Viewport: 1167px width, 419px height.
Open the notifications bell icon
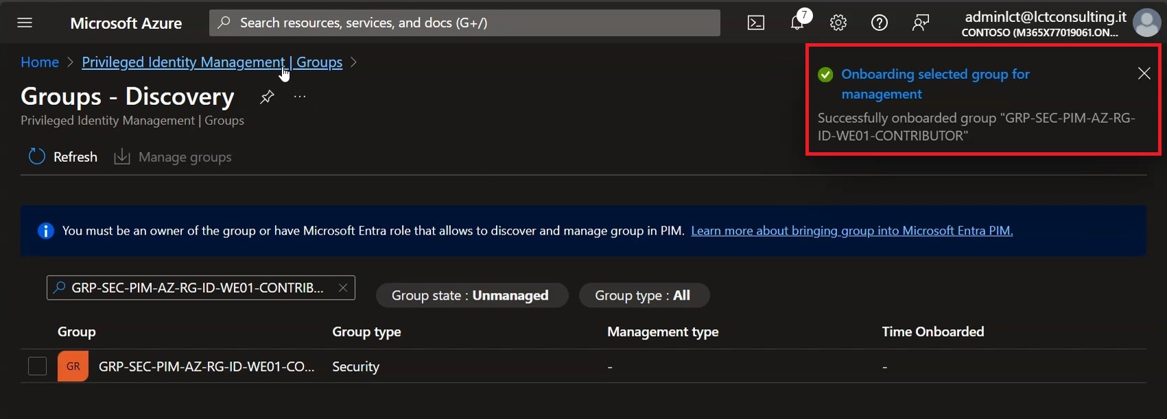[797, 22]
